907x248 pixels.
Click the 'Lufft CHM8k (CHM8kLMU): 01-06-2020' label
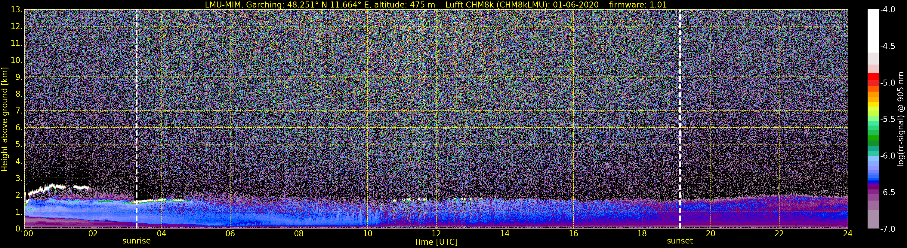(522, 5)
